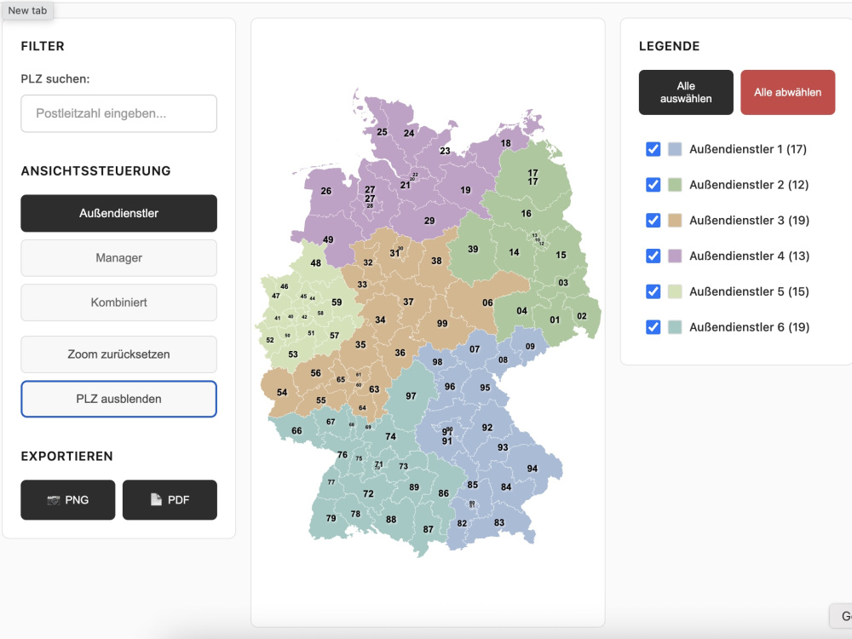Click Zoom zurücksetzen button
Screen dimensions: 852x639
tap(119, 354)
